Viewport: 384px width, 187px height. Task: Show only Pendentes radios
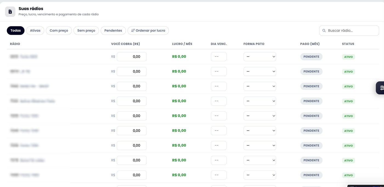tap(113, 30)
